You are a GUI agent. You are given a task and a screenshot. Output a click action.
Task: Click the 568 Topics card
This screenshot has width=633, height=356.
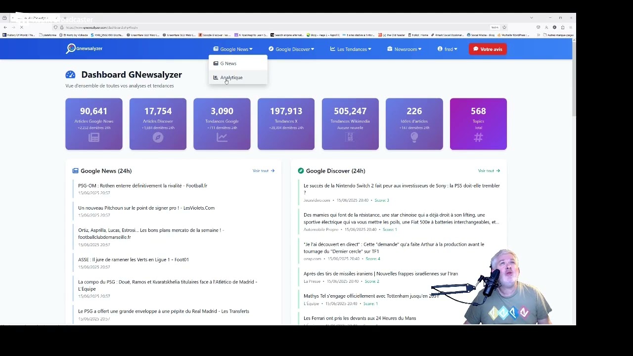point(478,124)
